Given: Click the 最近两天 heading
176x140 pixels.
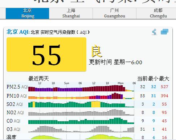Looking at the screenshot, I should tap(38, 79).
